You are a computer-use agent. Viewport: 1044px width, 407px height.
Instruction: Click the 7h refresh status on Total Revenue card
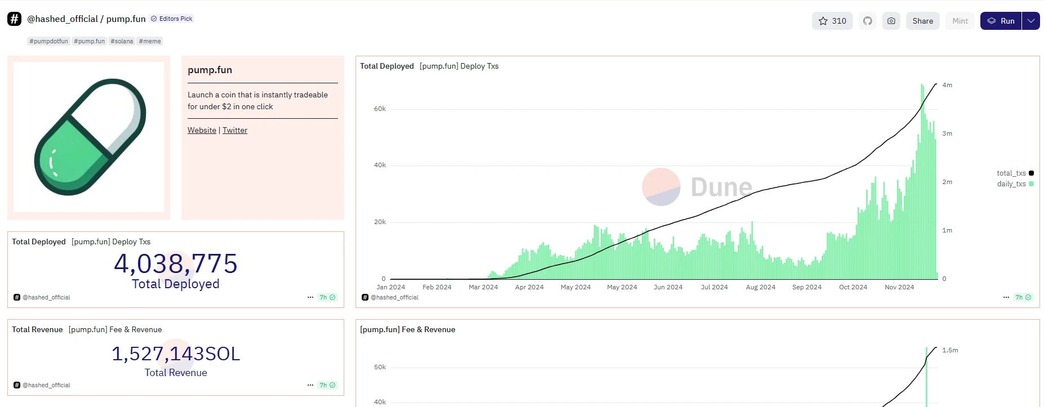[327, 385]
